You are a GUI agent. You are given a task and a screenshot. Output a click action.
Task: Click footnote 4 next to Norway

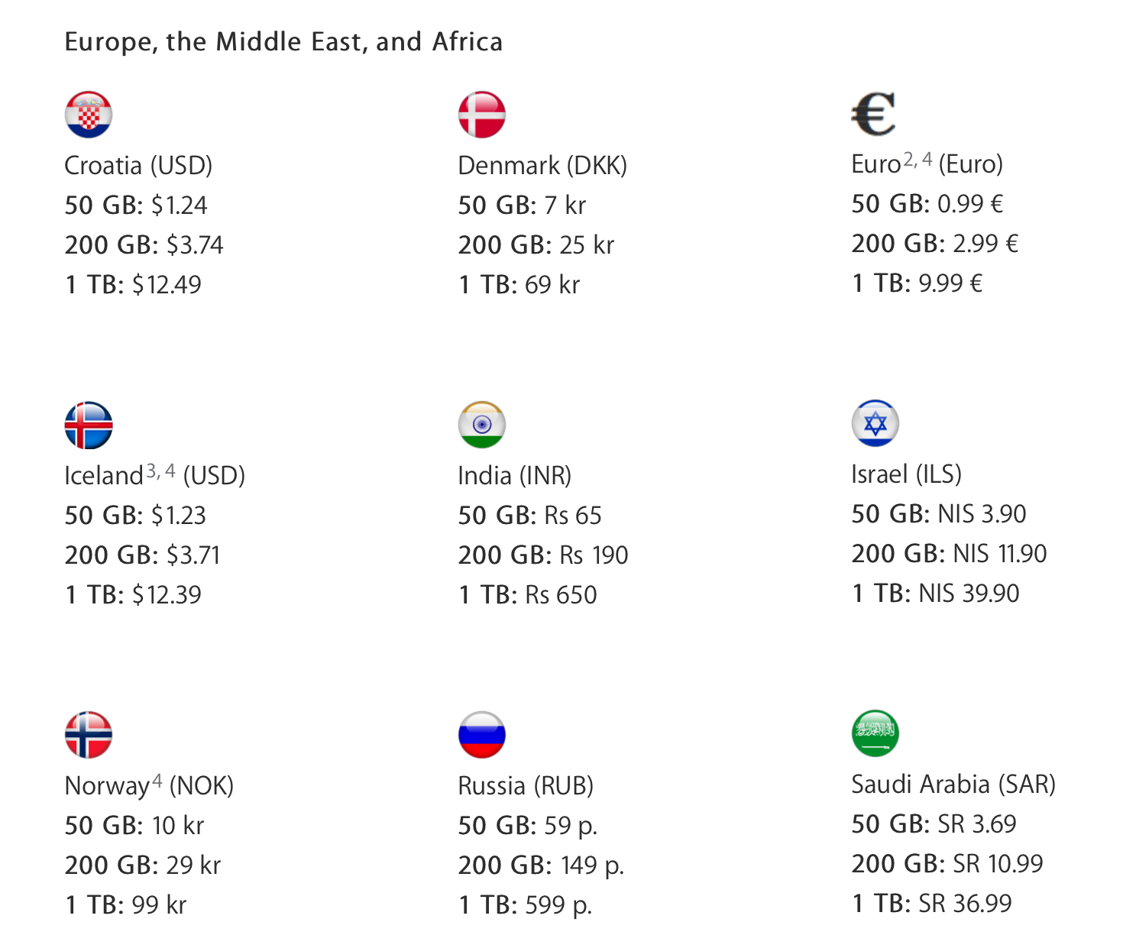click(157, 781)
